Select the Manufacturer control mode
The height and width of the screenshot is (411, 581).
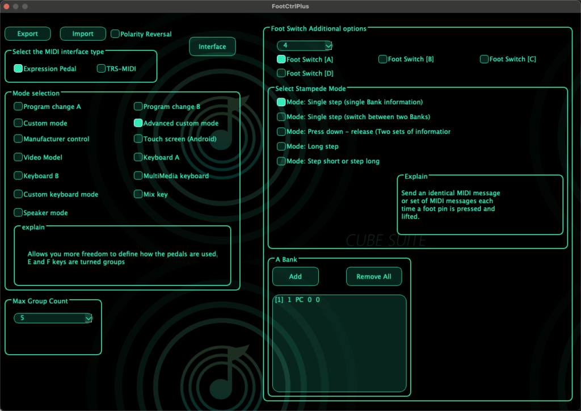19,139
